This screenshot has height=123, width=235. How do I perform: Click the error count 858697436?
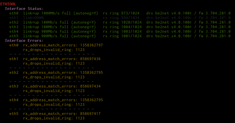point(90,59)
